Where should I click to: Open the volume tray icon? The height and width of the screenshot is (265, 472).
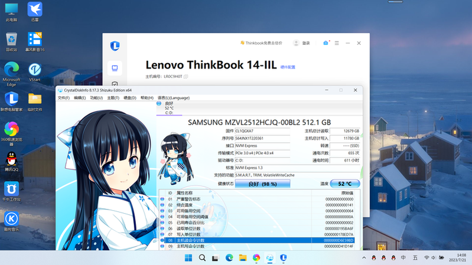(434, 258)
